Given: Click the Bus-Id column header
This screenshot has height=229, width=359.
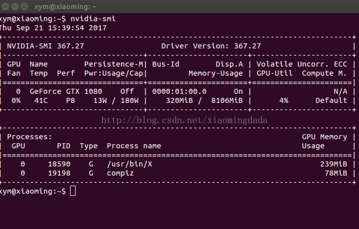Looking at the screenshot, I should (165, 64).
